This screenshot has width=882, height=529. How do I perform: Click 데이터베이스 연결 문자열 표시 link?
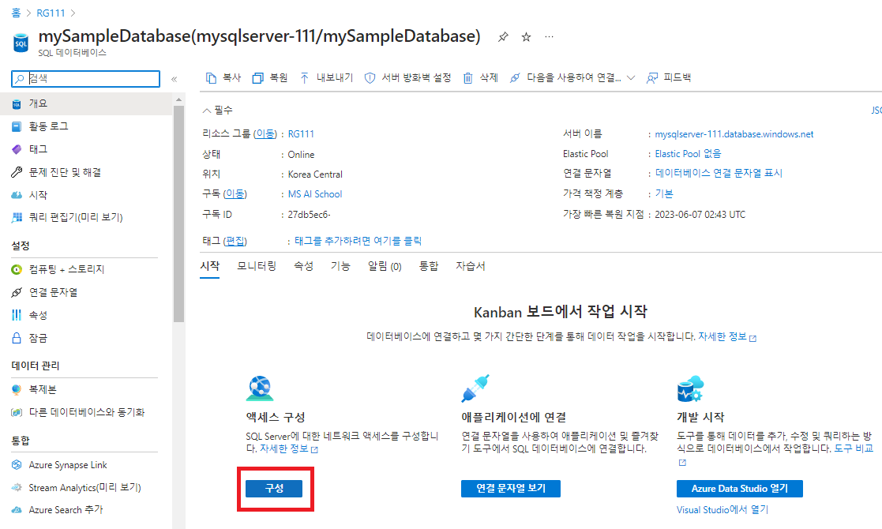point(719,173)
